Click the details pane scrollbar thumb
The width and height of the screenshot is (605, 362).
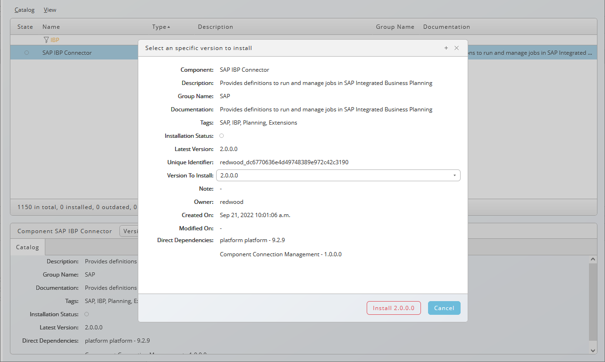click(x=593, y=302)
